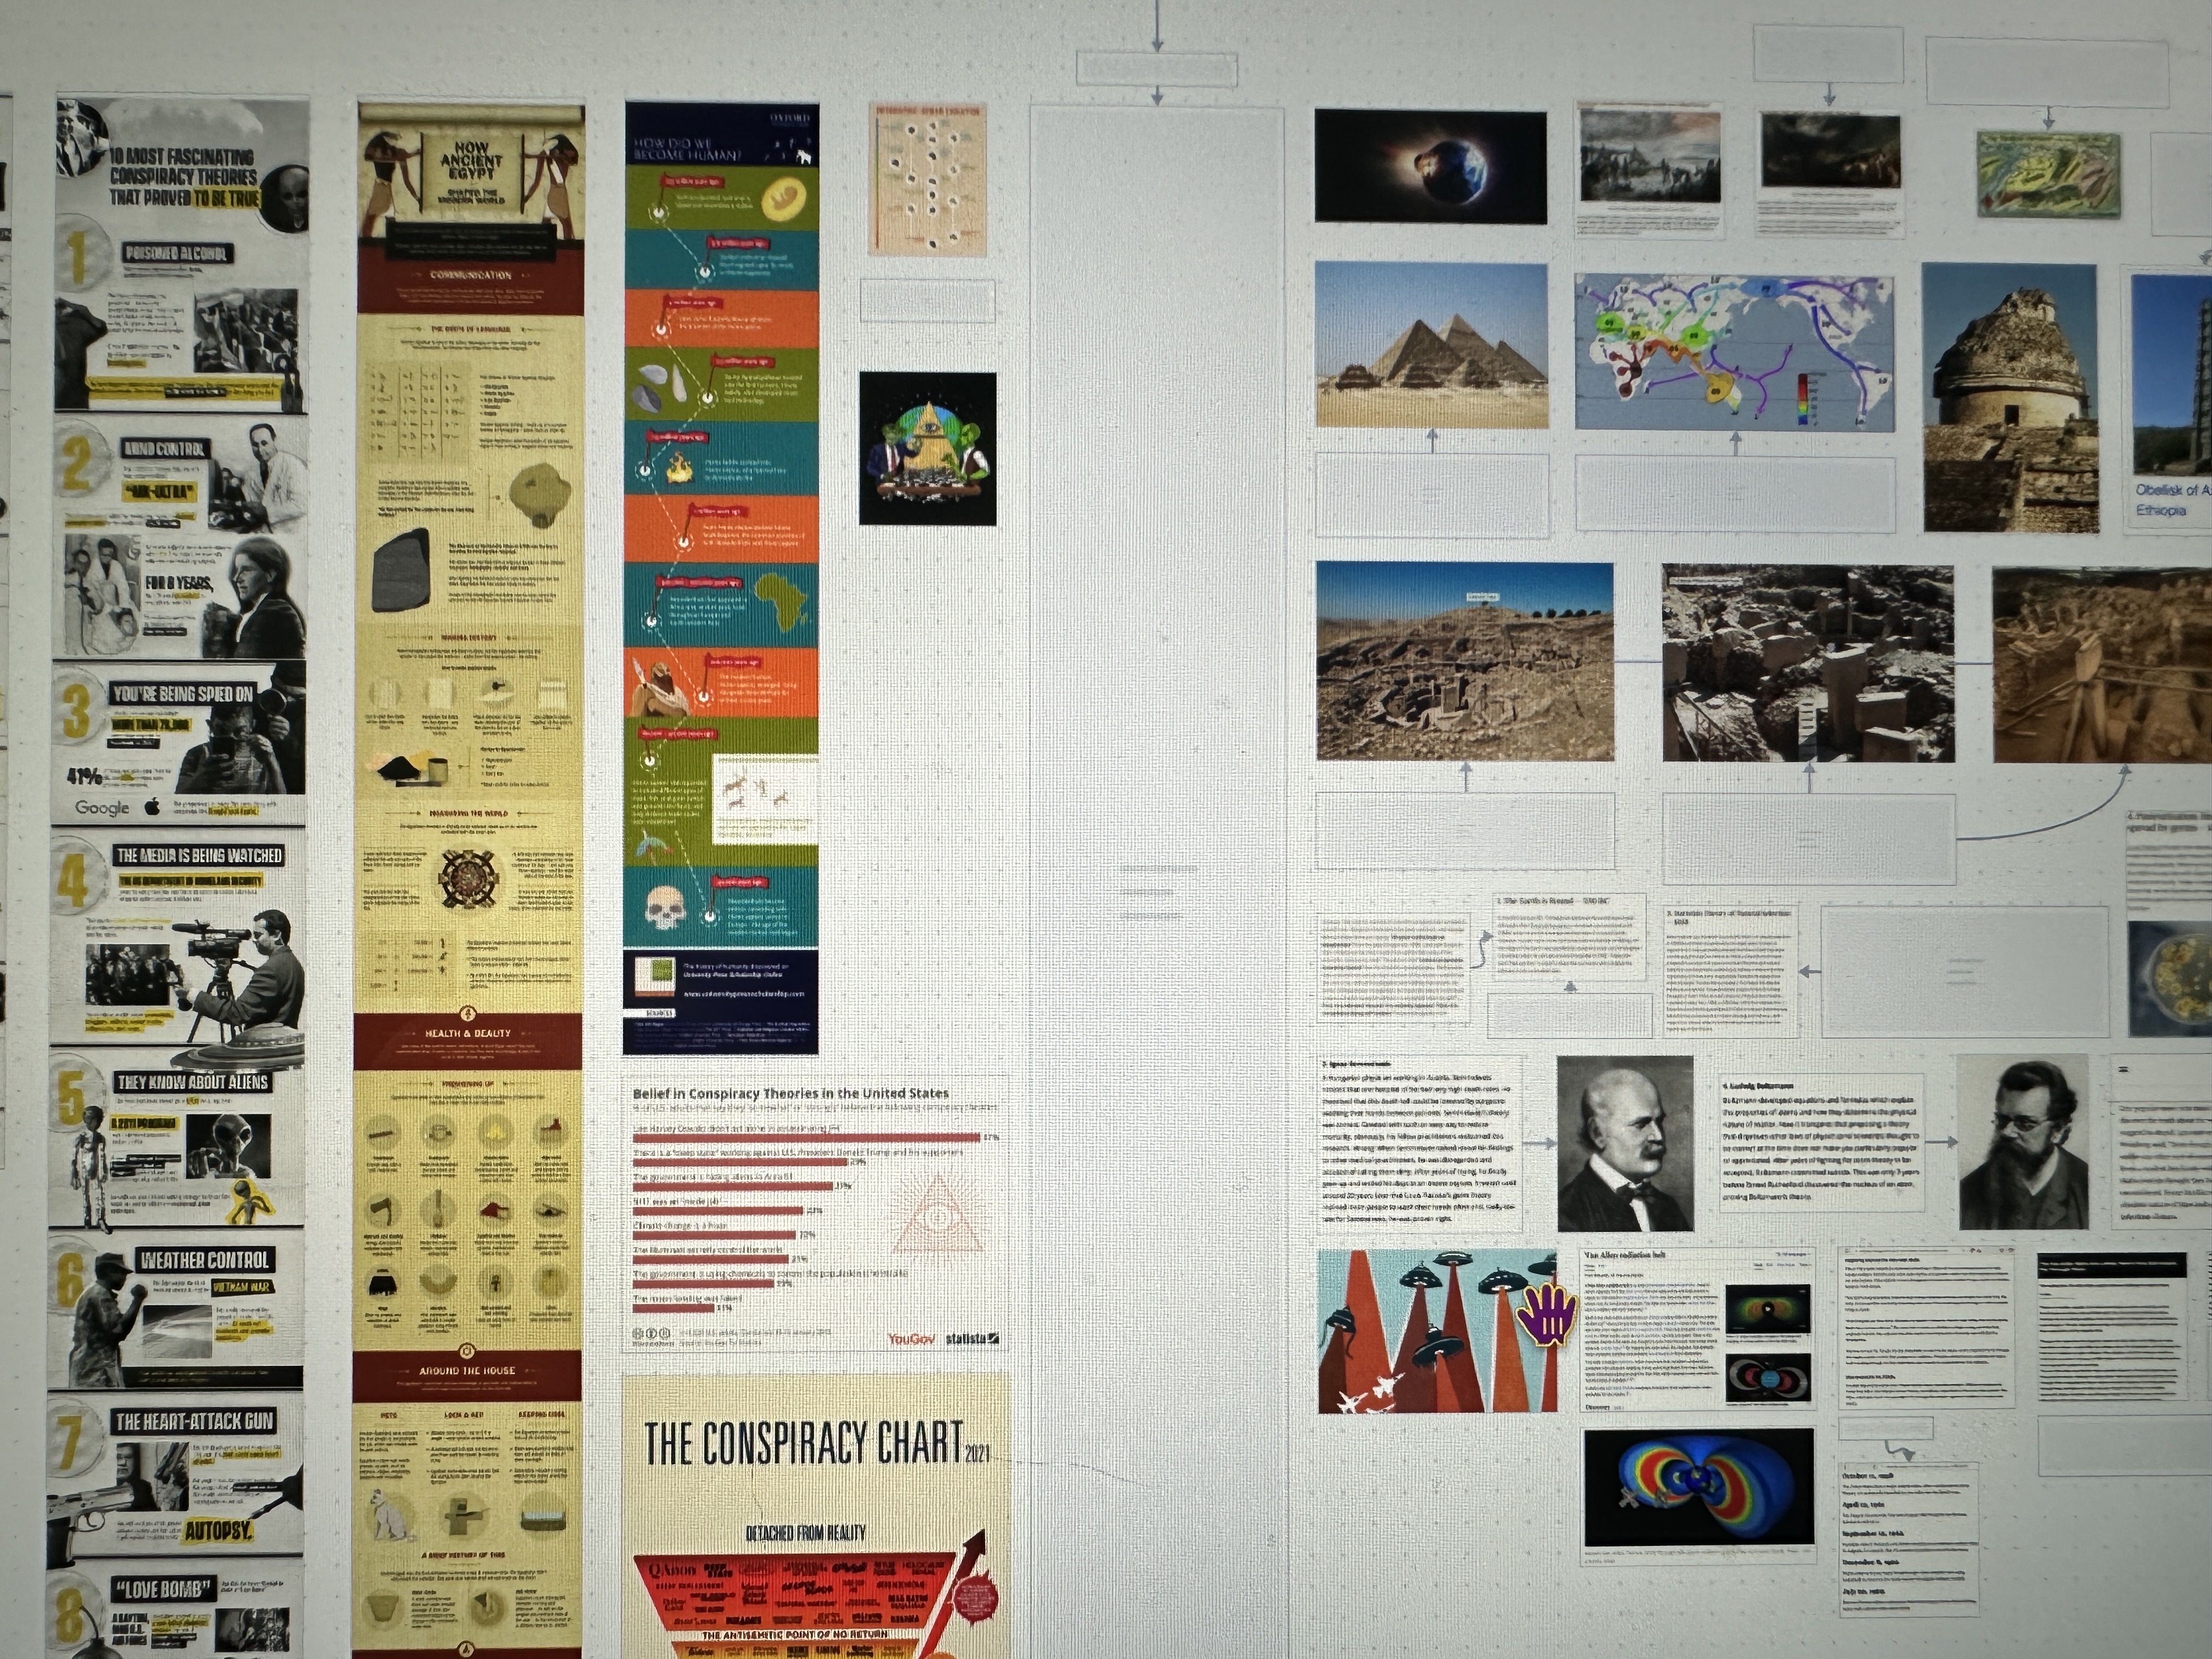Select the green and yellow relief map image

pyautogui.click(x=2048, y=175)
